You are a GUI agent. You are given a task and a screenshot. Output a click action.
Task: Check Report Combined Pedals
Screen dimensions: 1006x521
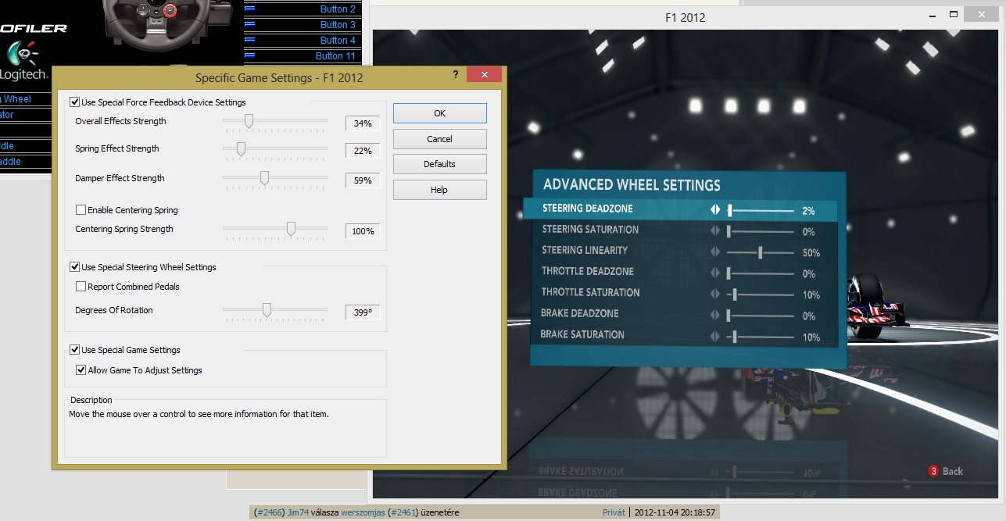click(x=81, y=287)
